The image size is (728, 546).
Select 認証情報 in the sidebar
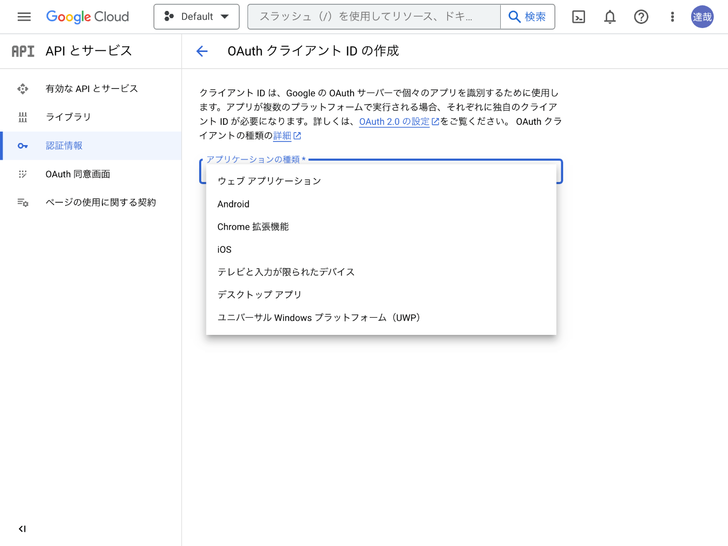91,146
